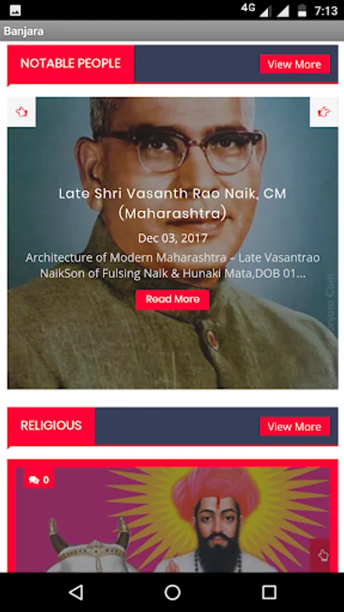Tap the Banjara app title bar

(172, 31)
